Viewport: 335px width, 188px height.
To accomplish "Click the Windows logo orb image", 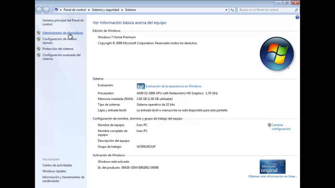I will point(277,54).
